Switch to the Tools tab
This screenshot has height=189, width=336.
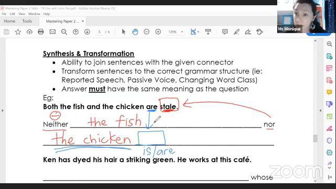point(27,21)
